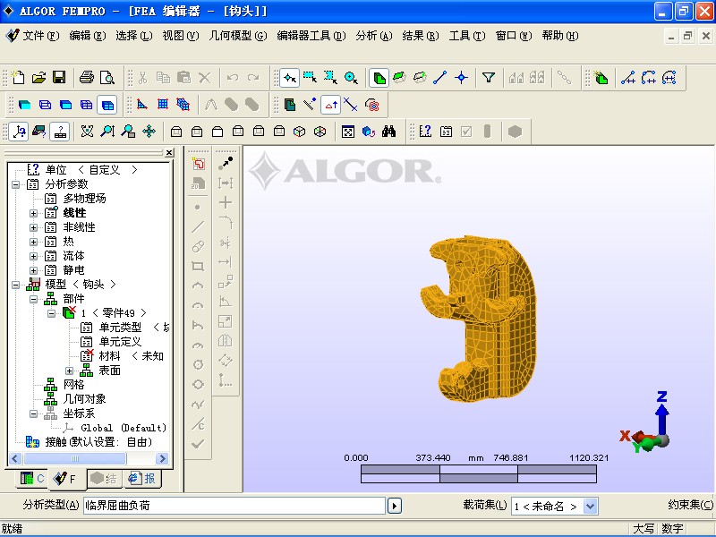Select the rectangle selection shape tool
This screenshot has height=537, width=716.
310,77
